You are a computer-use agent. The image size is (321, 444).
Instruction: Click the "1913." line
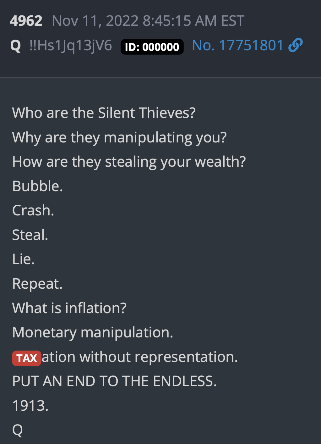click(x=30, y=406)
